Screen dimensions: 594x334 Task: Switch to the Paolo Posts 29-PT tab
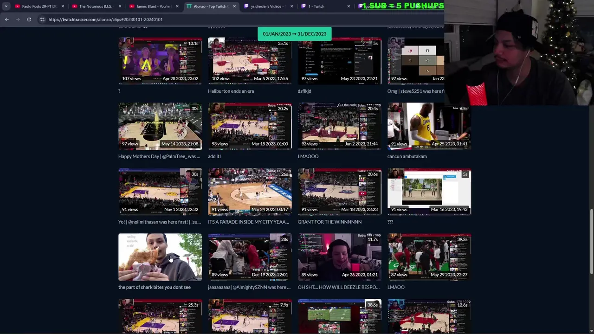coord(39,6)
